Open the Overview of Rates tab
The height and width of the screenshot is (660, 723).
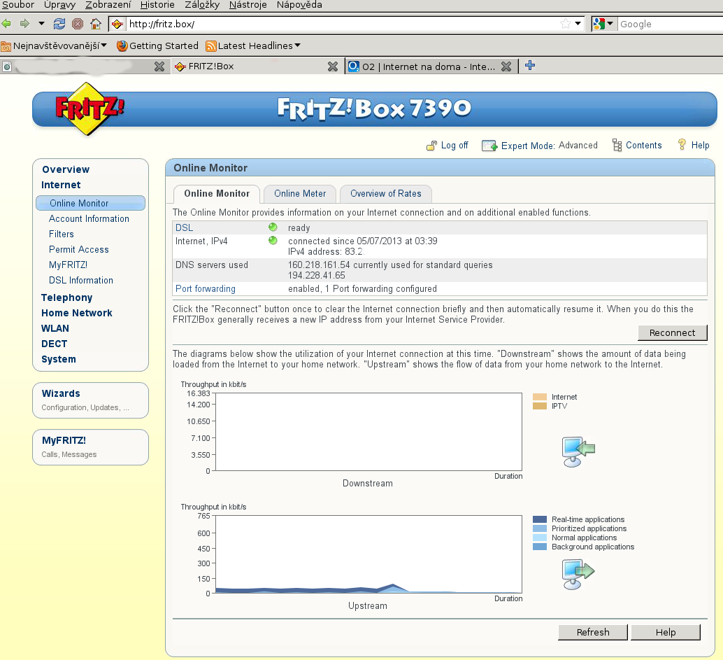386,194
